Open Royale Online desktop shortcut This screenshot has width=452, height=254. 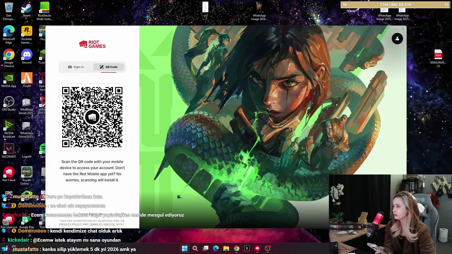pos(26,176)
